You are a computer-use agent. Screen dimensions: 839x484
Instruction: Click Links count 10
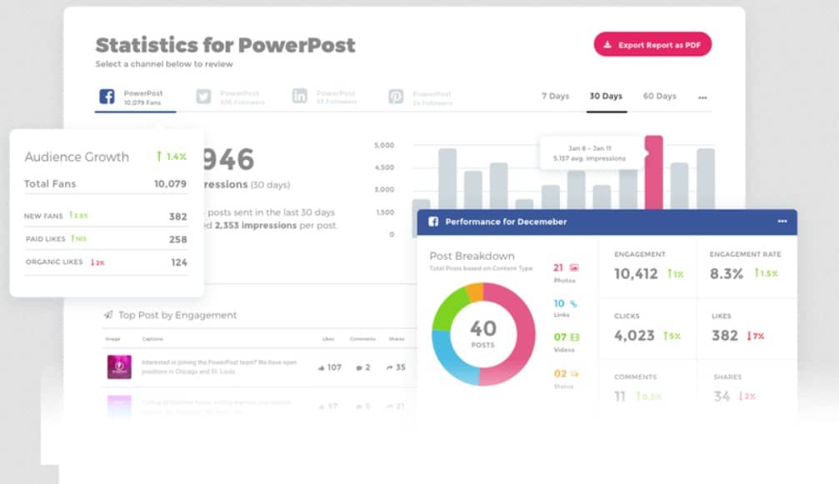pyautogui.click(x=558, y=303)
